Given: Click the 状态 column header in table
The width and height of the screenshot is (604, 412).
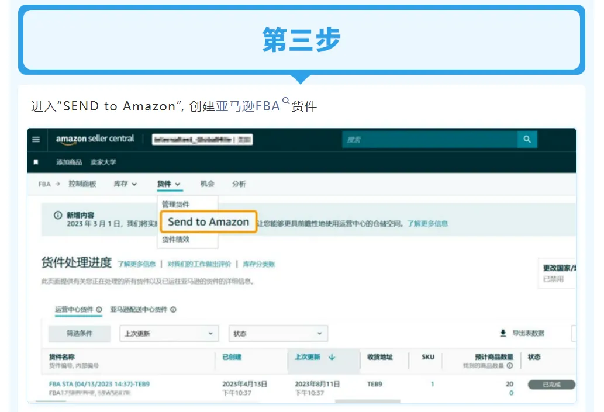Looking at the screenshot, I should coord(534,357).
